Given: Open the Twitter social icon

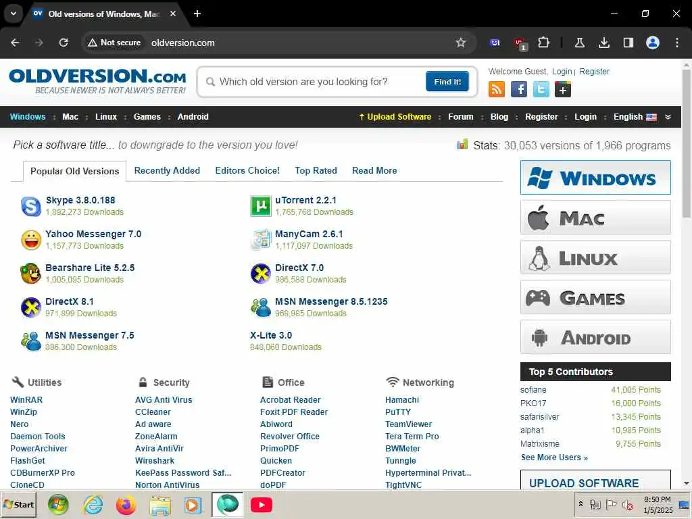Looking at the screenshot, I should point(541,90).
